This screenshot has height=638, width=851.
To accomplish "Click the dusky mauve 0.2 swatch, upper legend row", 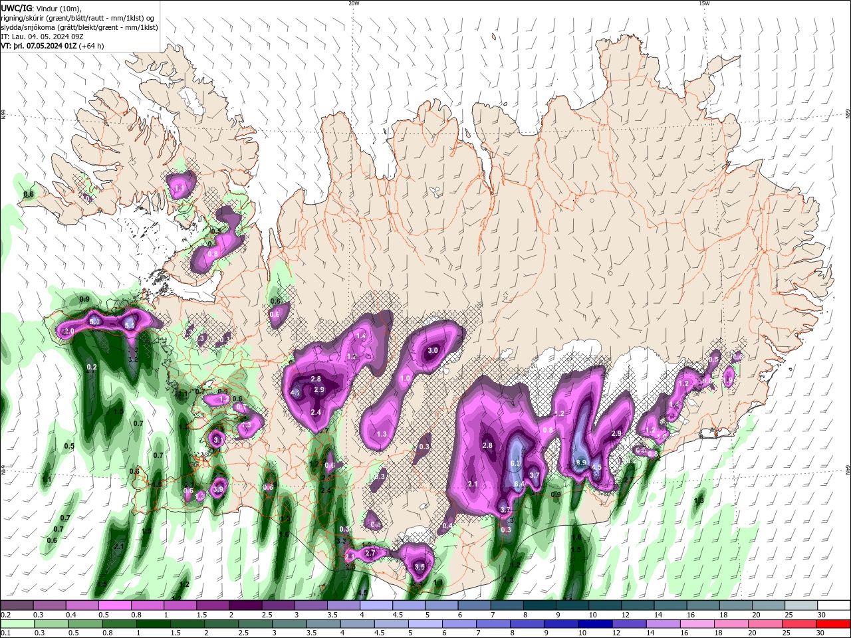I will click(17, 605).
